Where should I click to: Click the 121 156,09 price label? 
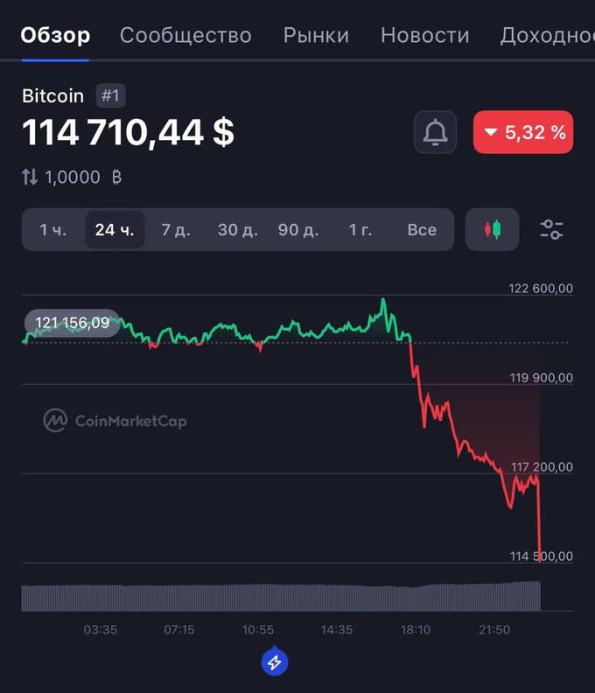[x=72, y=324]
